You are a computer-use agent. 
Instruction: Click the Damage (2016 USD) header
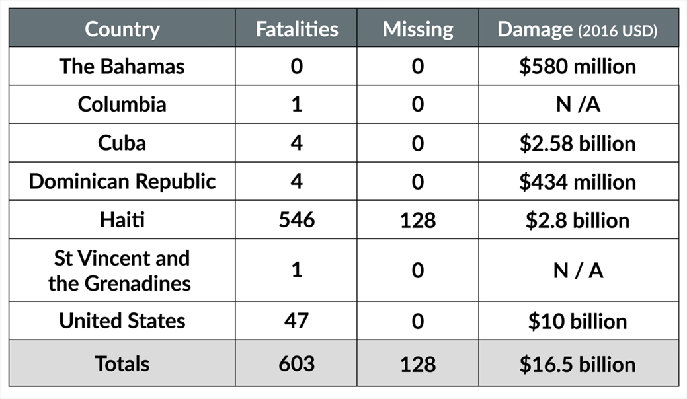coord(577,30)
